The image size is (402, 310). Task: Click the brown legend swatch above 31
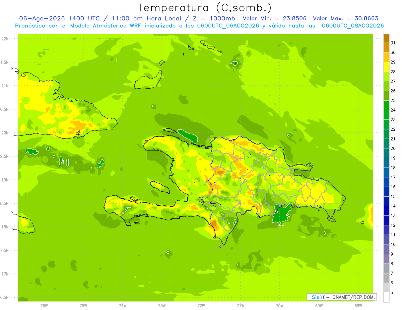click(x=386, y=38)
